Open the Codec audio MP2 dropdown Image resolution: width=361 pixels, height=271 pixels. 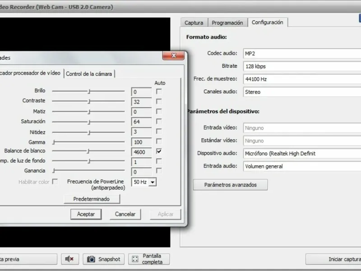(302, 53)
